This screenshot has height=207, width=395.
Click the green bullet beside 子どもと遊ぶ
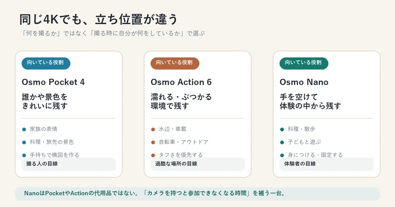pos(282,142)
